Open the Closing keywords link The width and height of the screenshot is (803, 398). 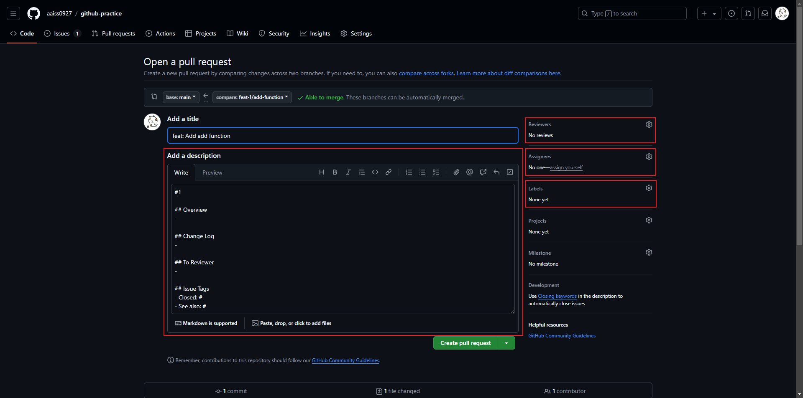(x=557, y=296)
